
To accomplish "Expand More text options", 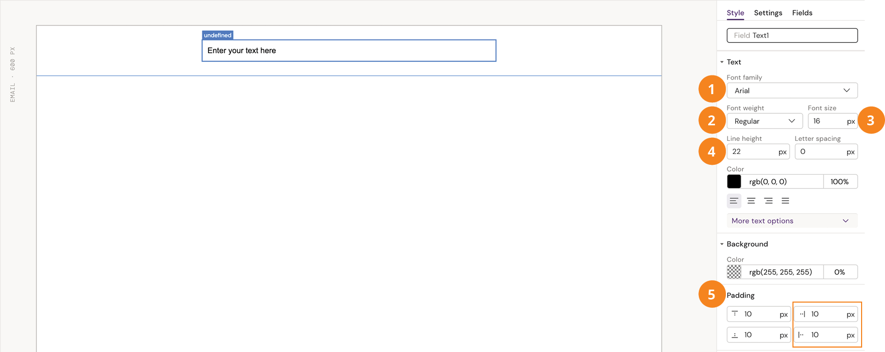I will tap(792, 220).
